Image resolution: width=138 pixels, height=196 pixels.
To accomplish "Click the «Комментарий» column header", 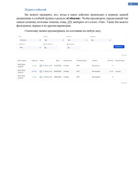I will (x=120, y=60).
